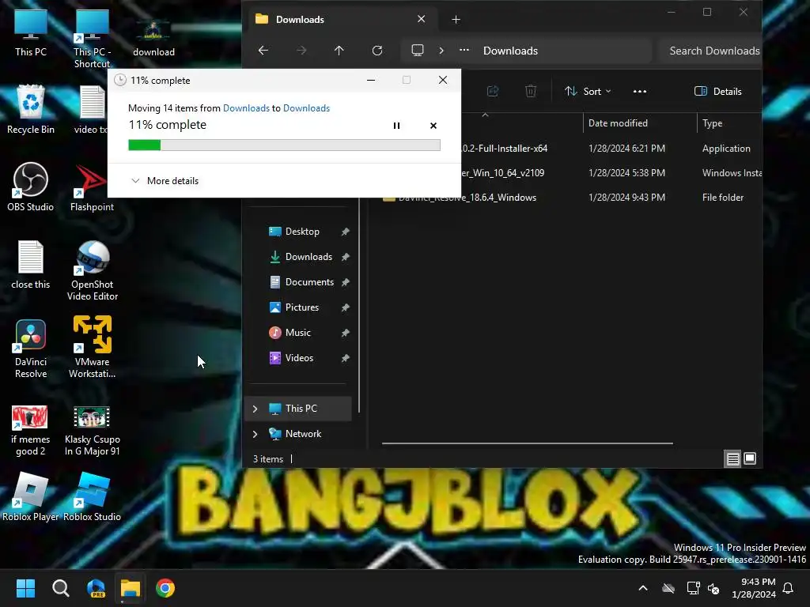Click source Downloads link in dialog

[x=246, y=107]
